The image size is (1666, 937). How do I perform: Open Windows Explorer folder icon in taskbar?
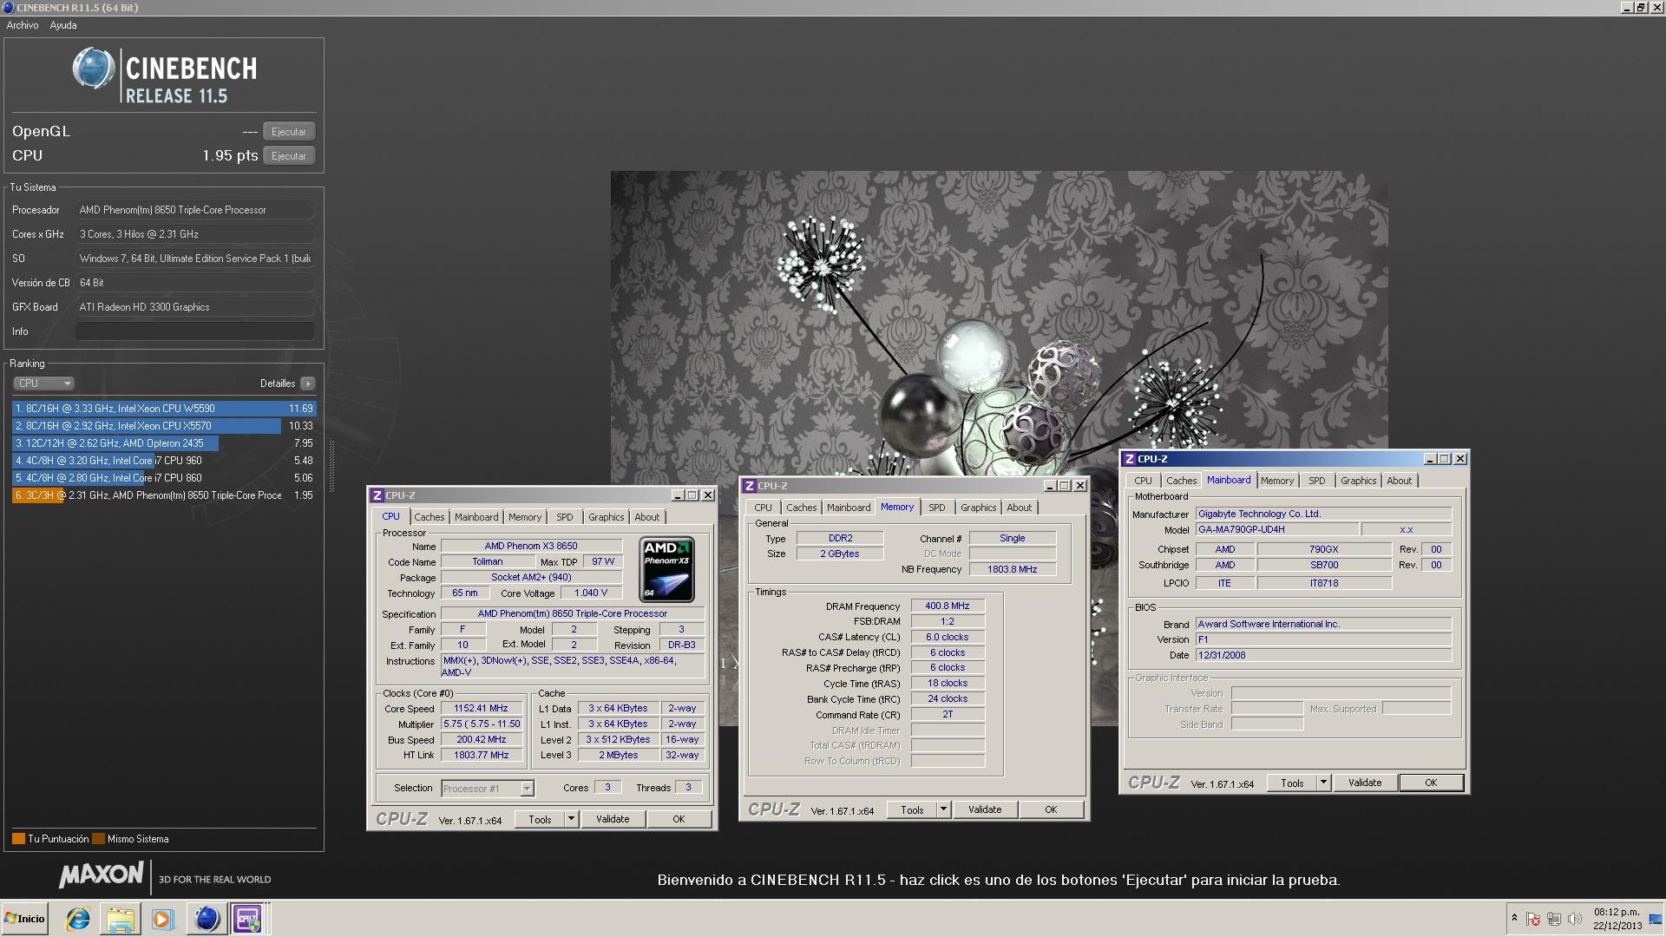[120, 919]
